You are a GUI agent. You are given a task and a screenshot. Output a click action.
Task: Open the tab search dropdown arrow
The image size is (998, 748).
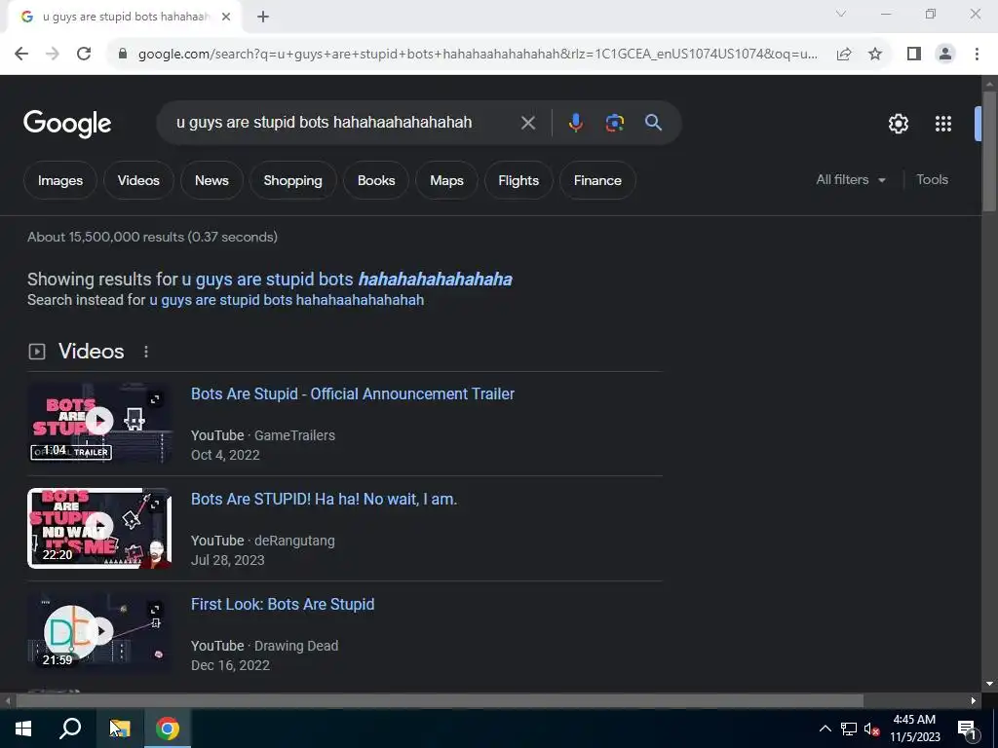[841, 14]
